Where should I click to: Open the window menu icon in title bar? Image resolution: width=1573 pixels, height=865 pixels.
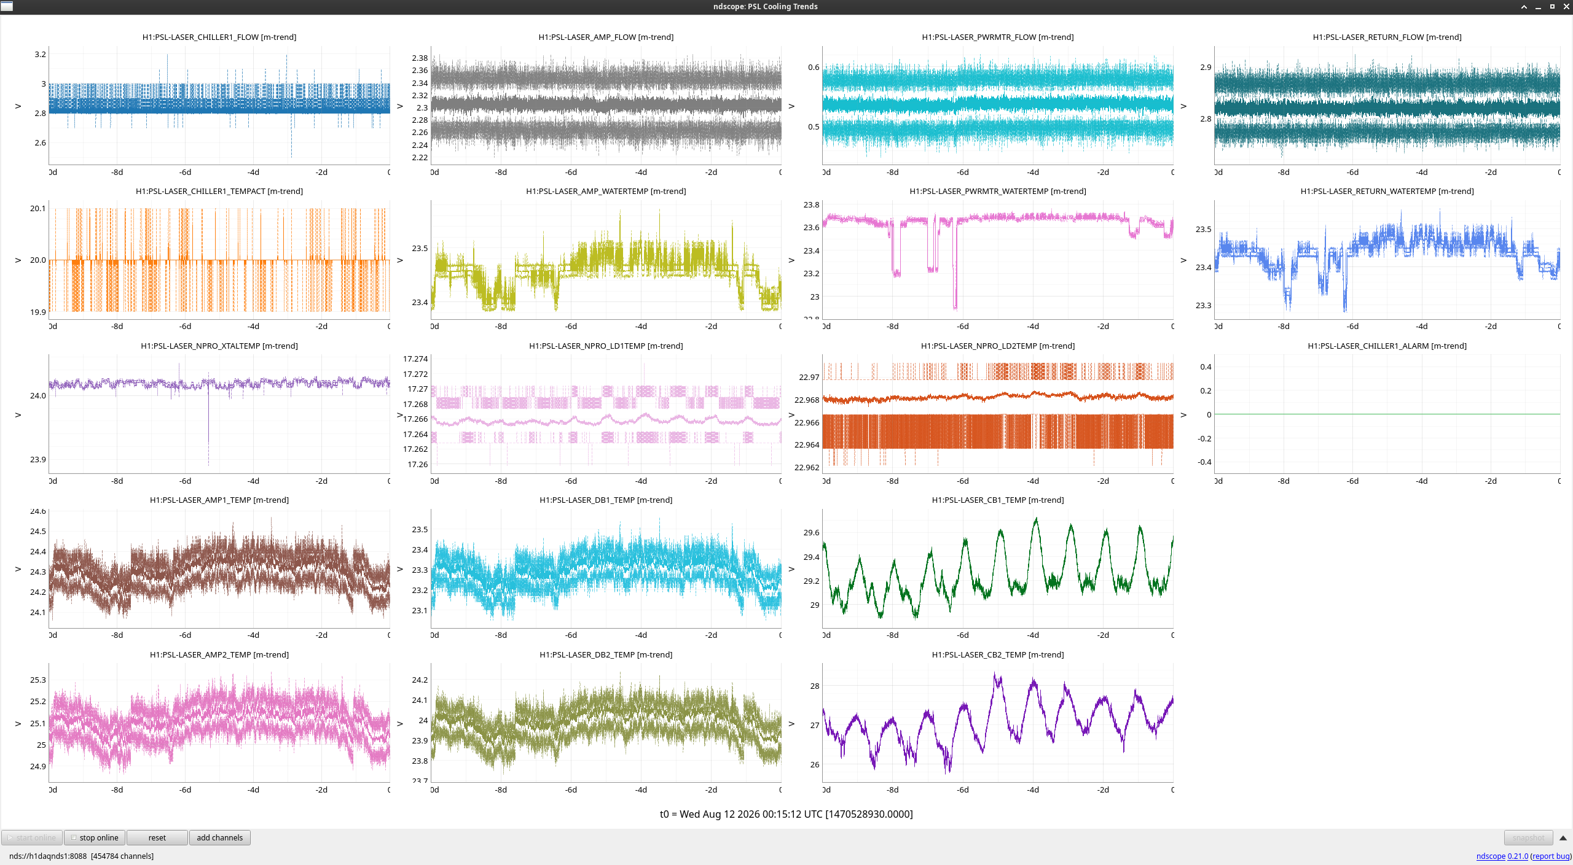7,6
